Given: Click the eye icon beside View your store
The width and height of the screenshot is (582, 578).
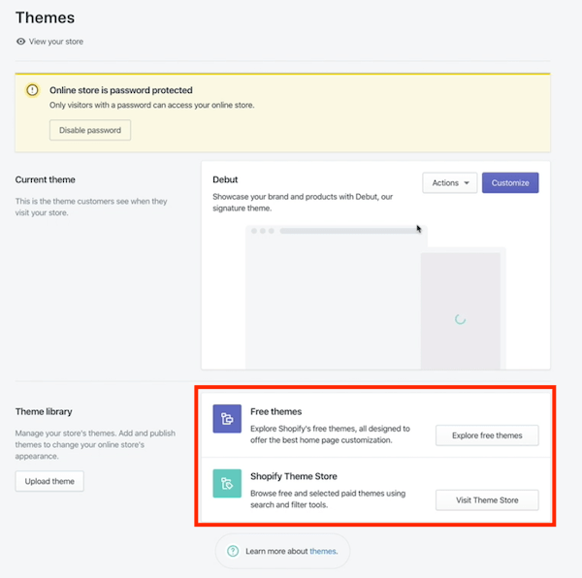Looking at the screenshot, I should [21, 42].
